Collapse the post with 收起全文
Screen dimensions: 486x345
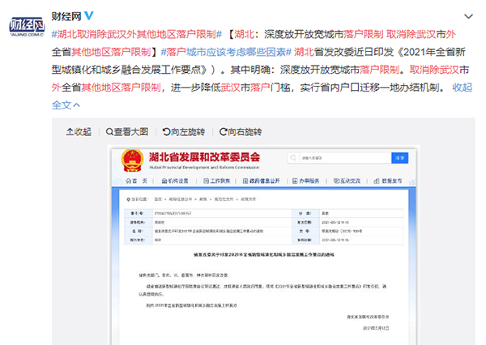coord(462,87)
